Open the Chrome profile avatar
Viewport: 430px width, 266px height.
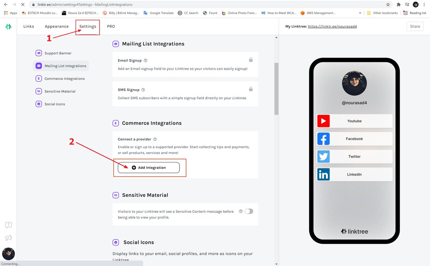(x=416, y=5)
